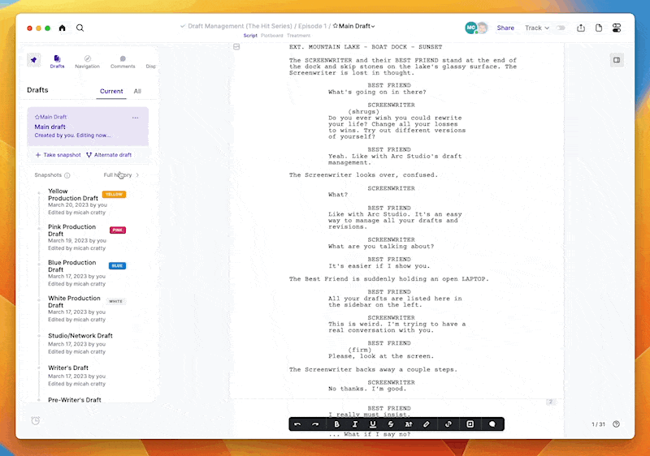
Task: Toggle italic formatting
Action: click(x=355, y=424)
